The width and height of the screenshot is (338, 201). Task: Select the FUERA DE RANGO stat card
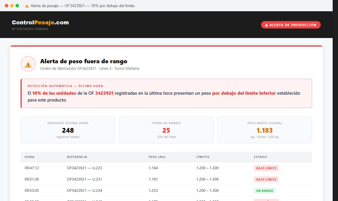tap(166, 130)
